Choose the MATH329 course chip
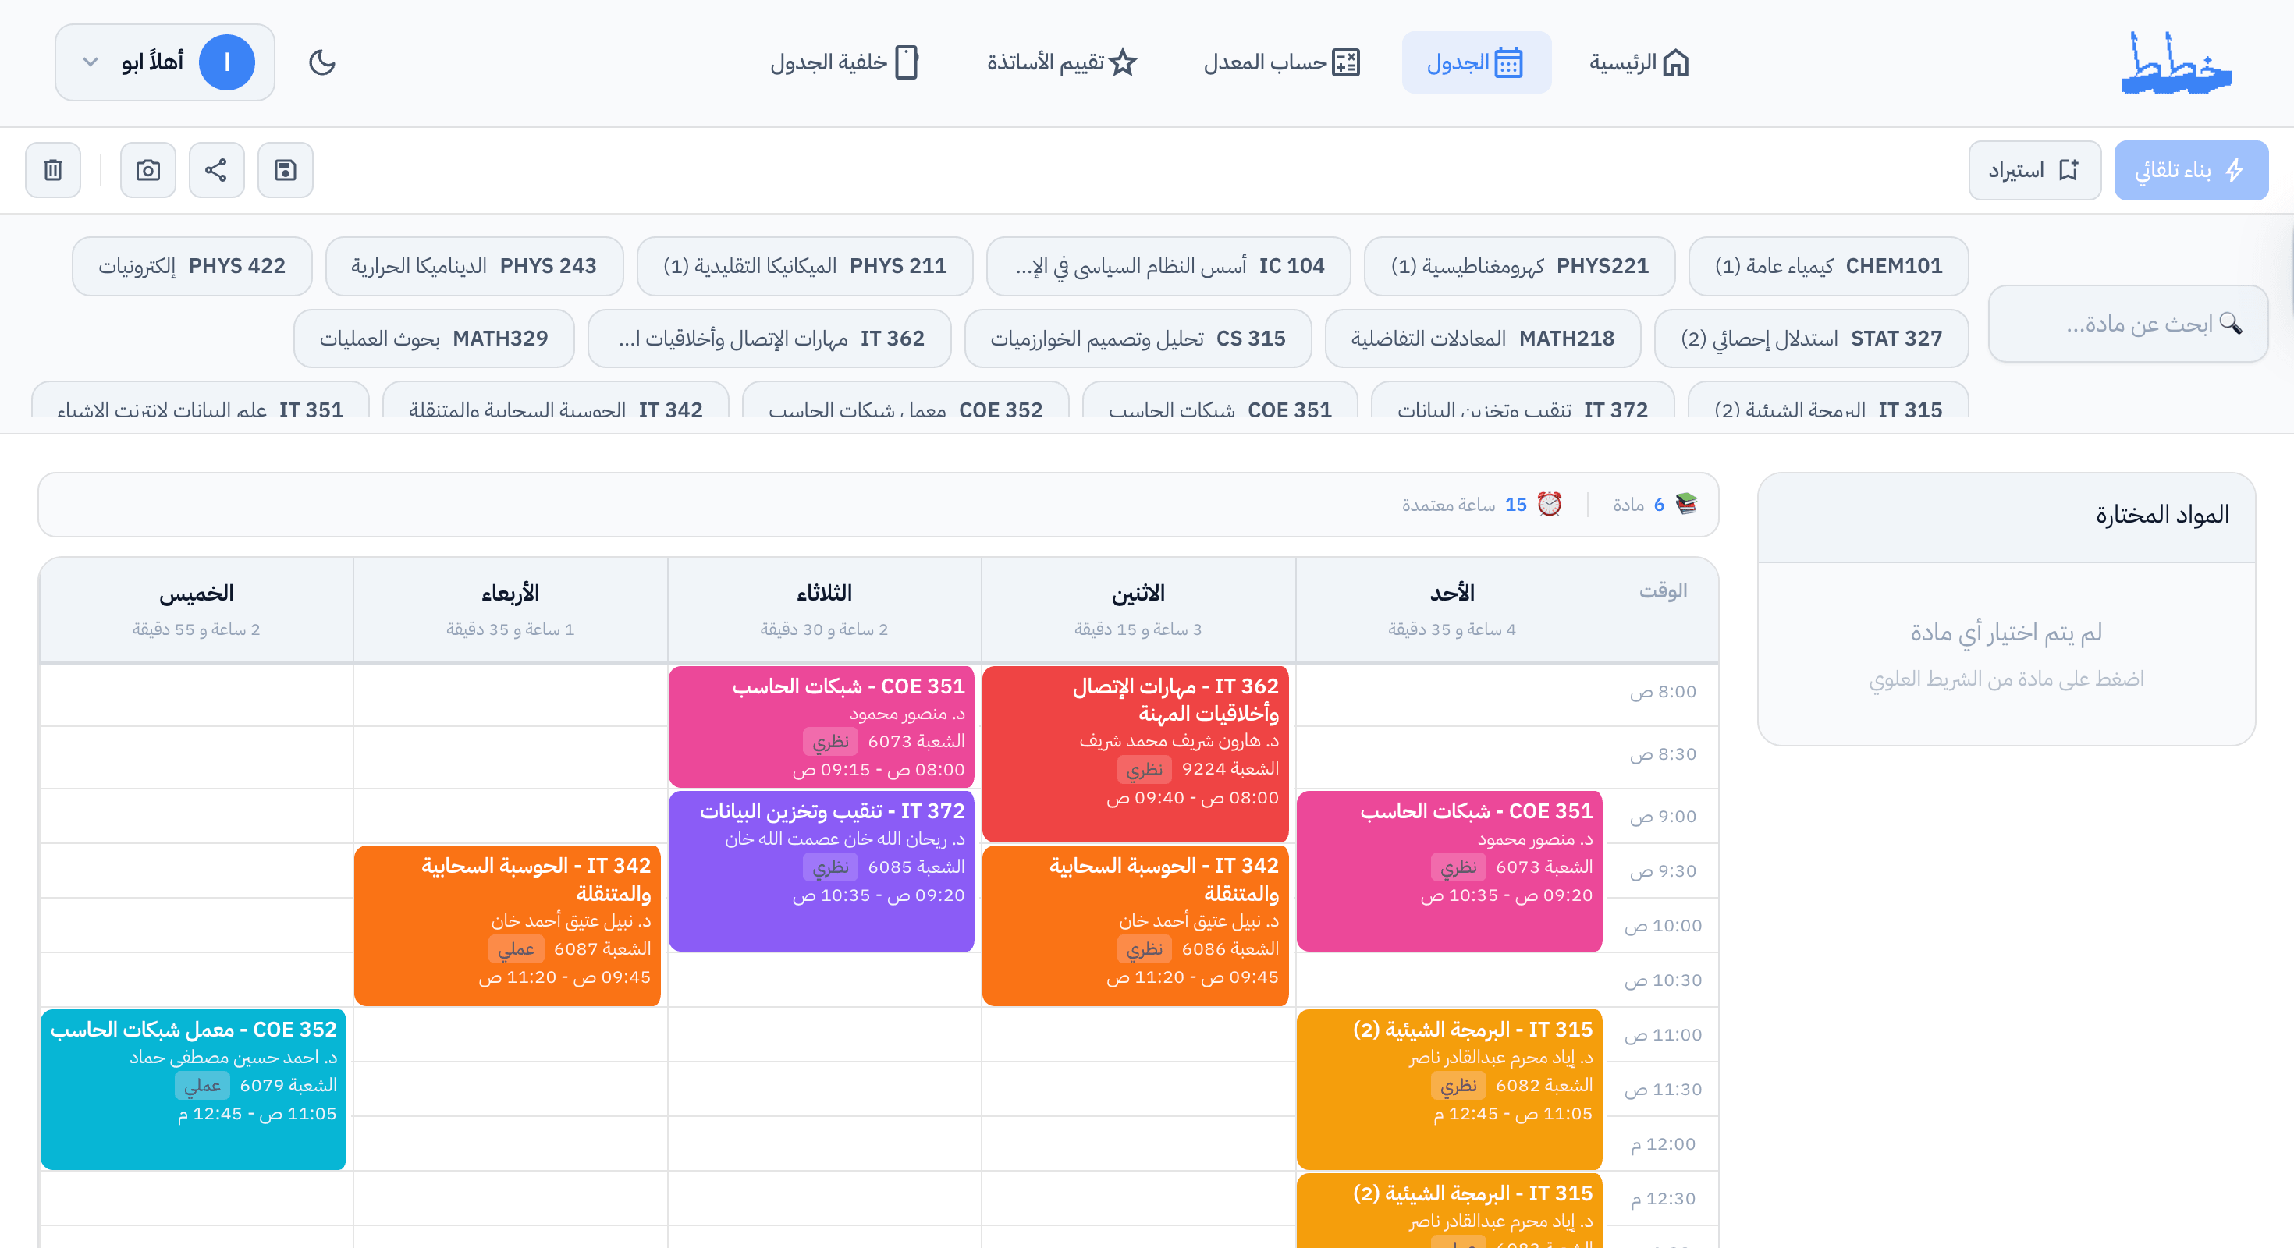Viewport: 2294px width, 1248px height. (x=434, y=339)
